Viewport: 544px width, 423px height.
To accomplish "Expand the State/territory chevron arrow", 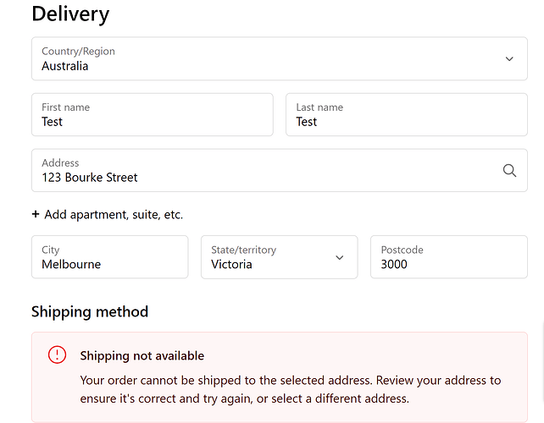I will point(340,257).
